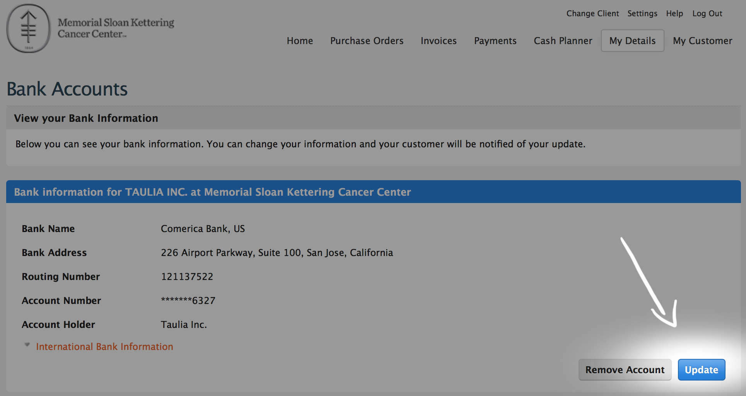Open the Help link
This screenshot has height=396, width=746.
pyautogui.click(x=674, y=14)
